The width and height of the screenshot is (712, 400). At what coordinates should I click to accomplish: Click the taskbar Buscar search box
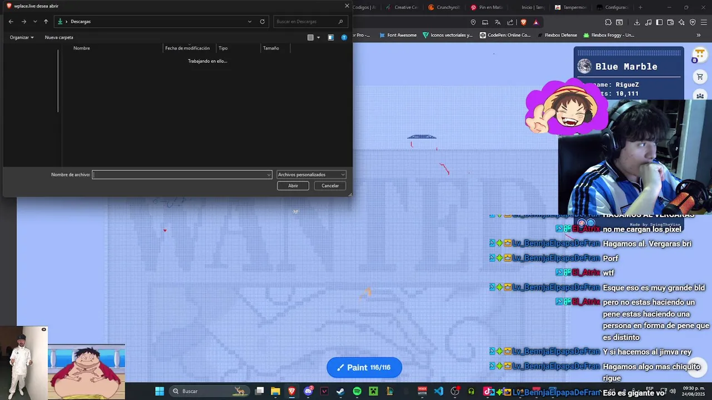tap(209, 391)
